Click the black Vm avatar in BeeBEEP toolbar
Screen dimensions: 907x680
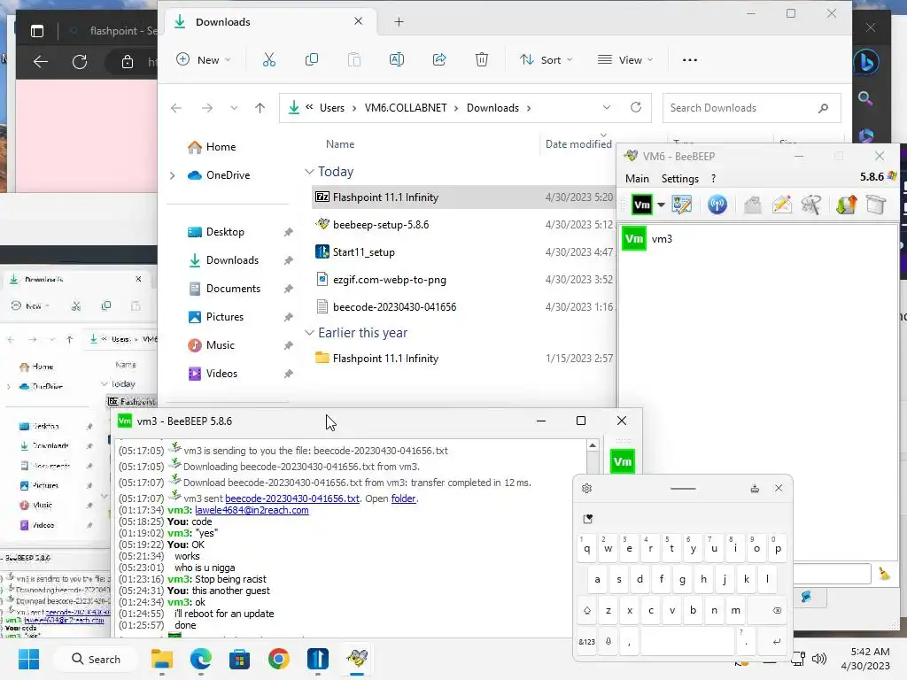642,205
